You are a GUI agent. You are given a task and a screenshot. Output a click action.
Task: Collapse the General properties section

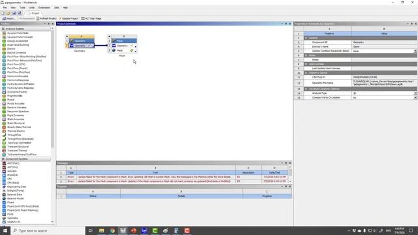coord(306,38)
